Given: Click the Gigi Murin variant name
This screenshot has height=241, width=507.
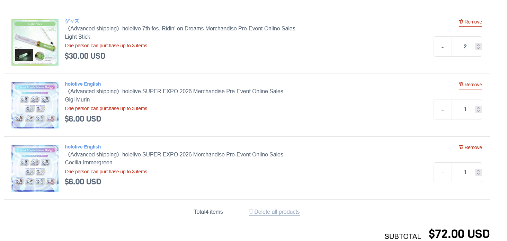Looking at the screenshot, I should [77, 100].
